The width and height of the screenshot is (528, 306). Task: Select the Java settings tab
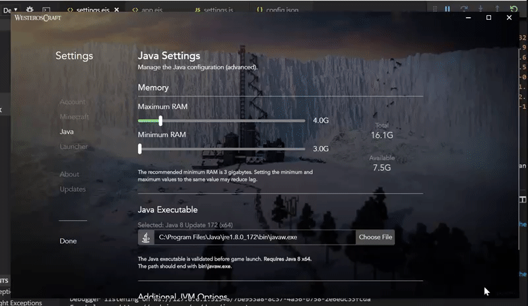tap(67, 132)
